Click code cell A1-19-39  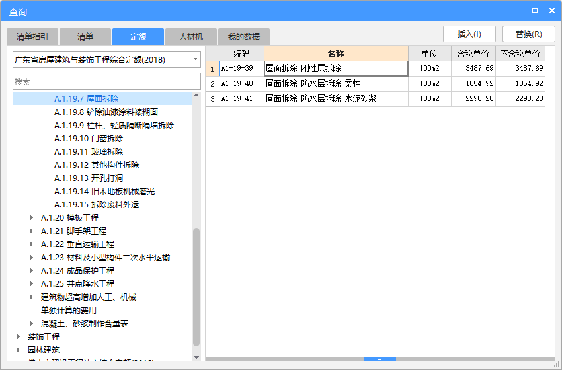(242, 69)
